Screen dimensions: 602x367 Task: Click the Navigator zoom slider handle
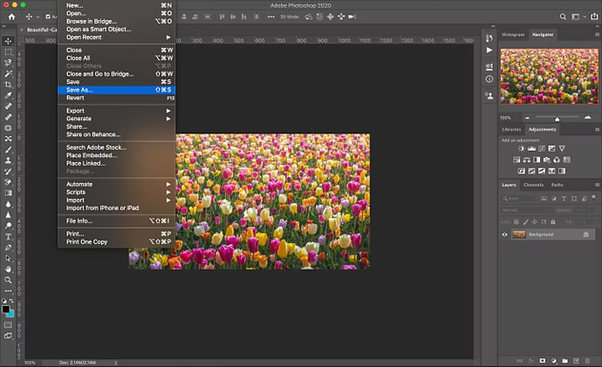[x=557, y=118]
